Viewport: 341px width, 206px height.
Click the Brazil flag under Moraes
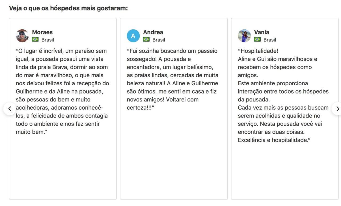coord(35,39)
